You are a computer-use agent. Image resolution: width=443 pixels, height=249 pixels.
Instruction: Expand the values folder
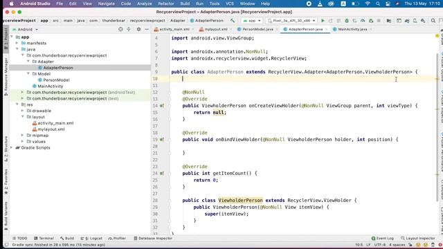click(23, 141)
